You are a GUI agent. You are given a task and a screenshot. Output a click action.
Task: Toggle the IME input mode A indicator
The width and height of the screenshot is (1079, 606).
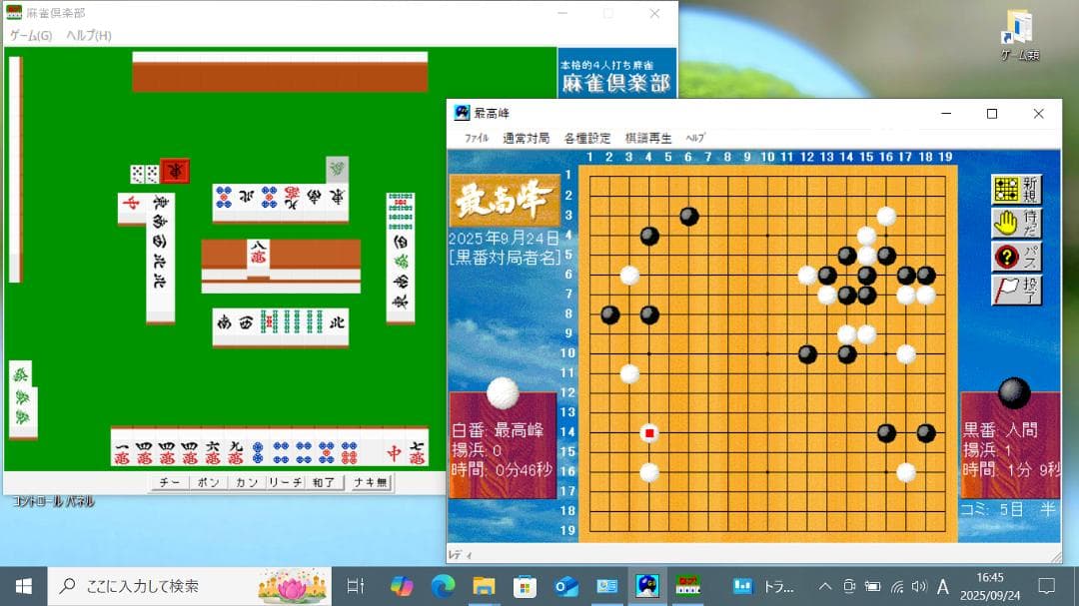click(x=943, y=586)
